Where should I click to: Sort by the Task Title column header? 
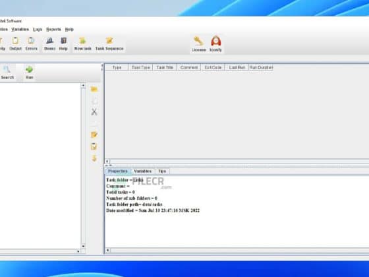[165, 67]
